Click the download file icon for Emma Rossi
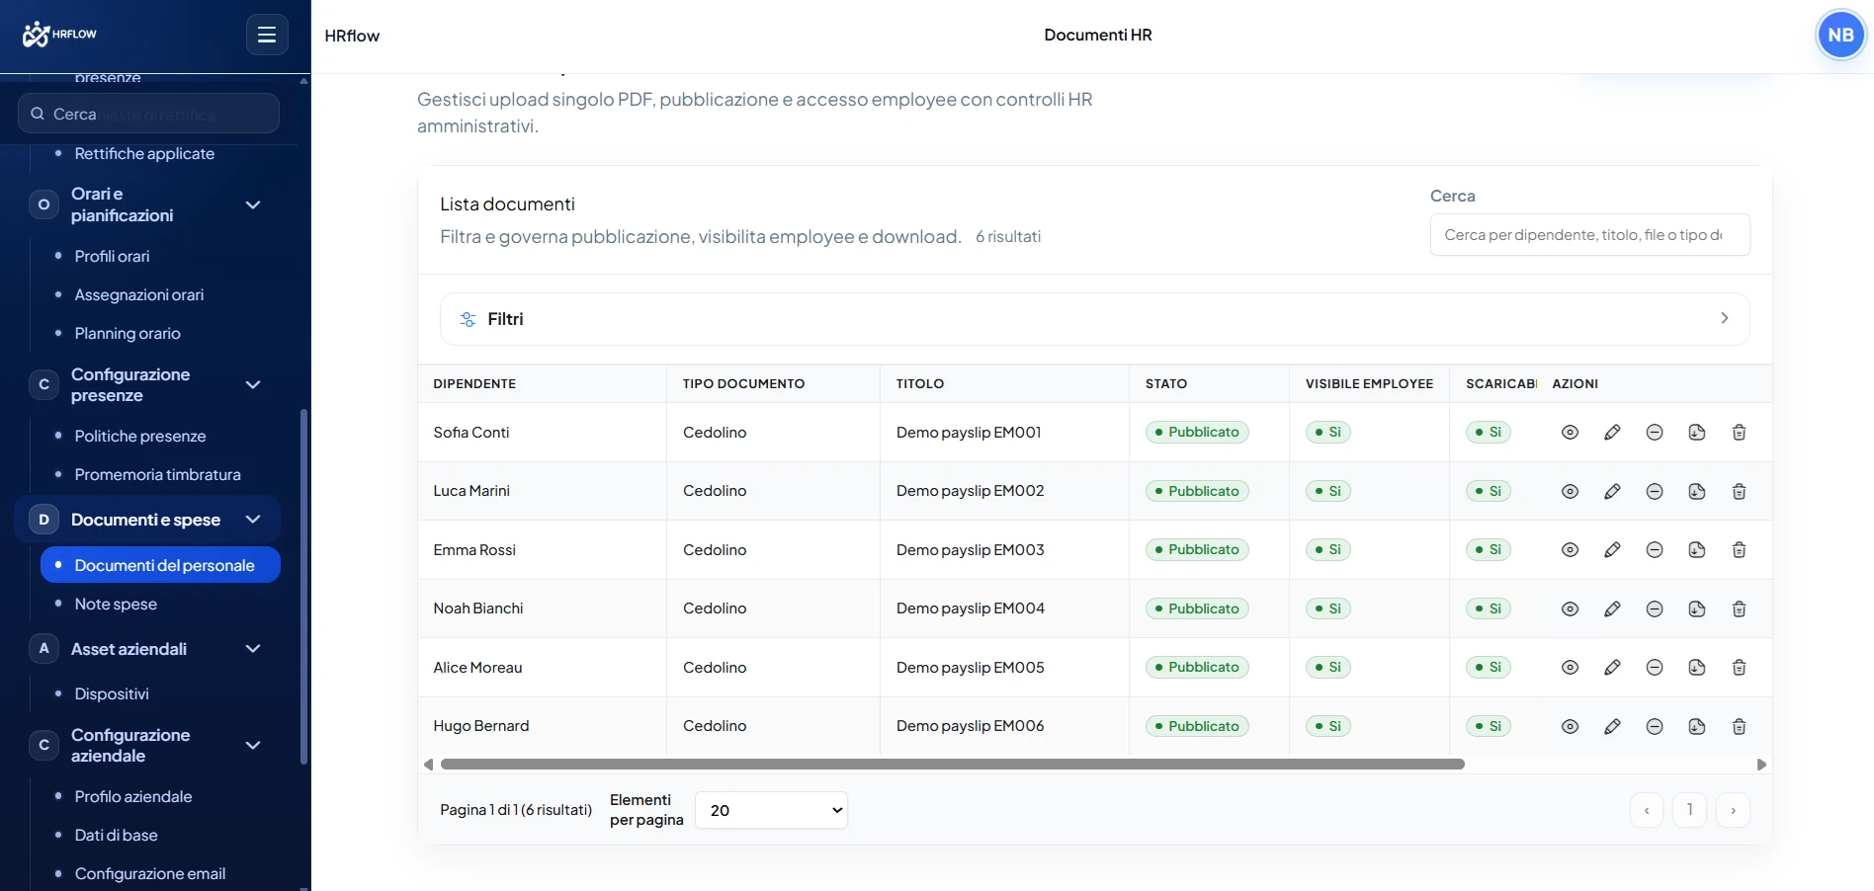The width and height of the screenshot is (1874, 891). [1697, 550]
